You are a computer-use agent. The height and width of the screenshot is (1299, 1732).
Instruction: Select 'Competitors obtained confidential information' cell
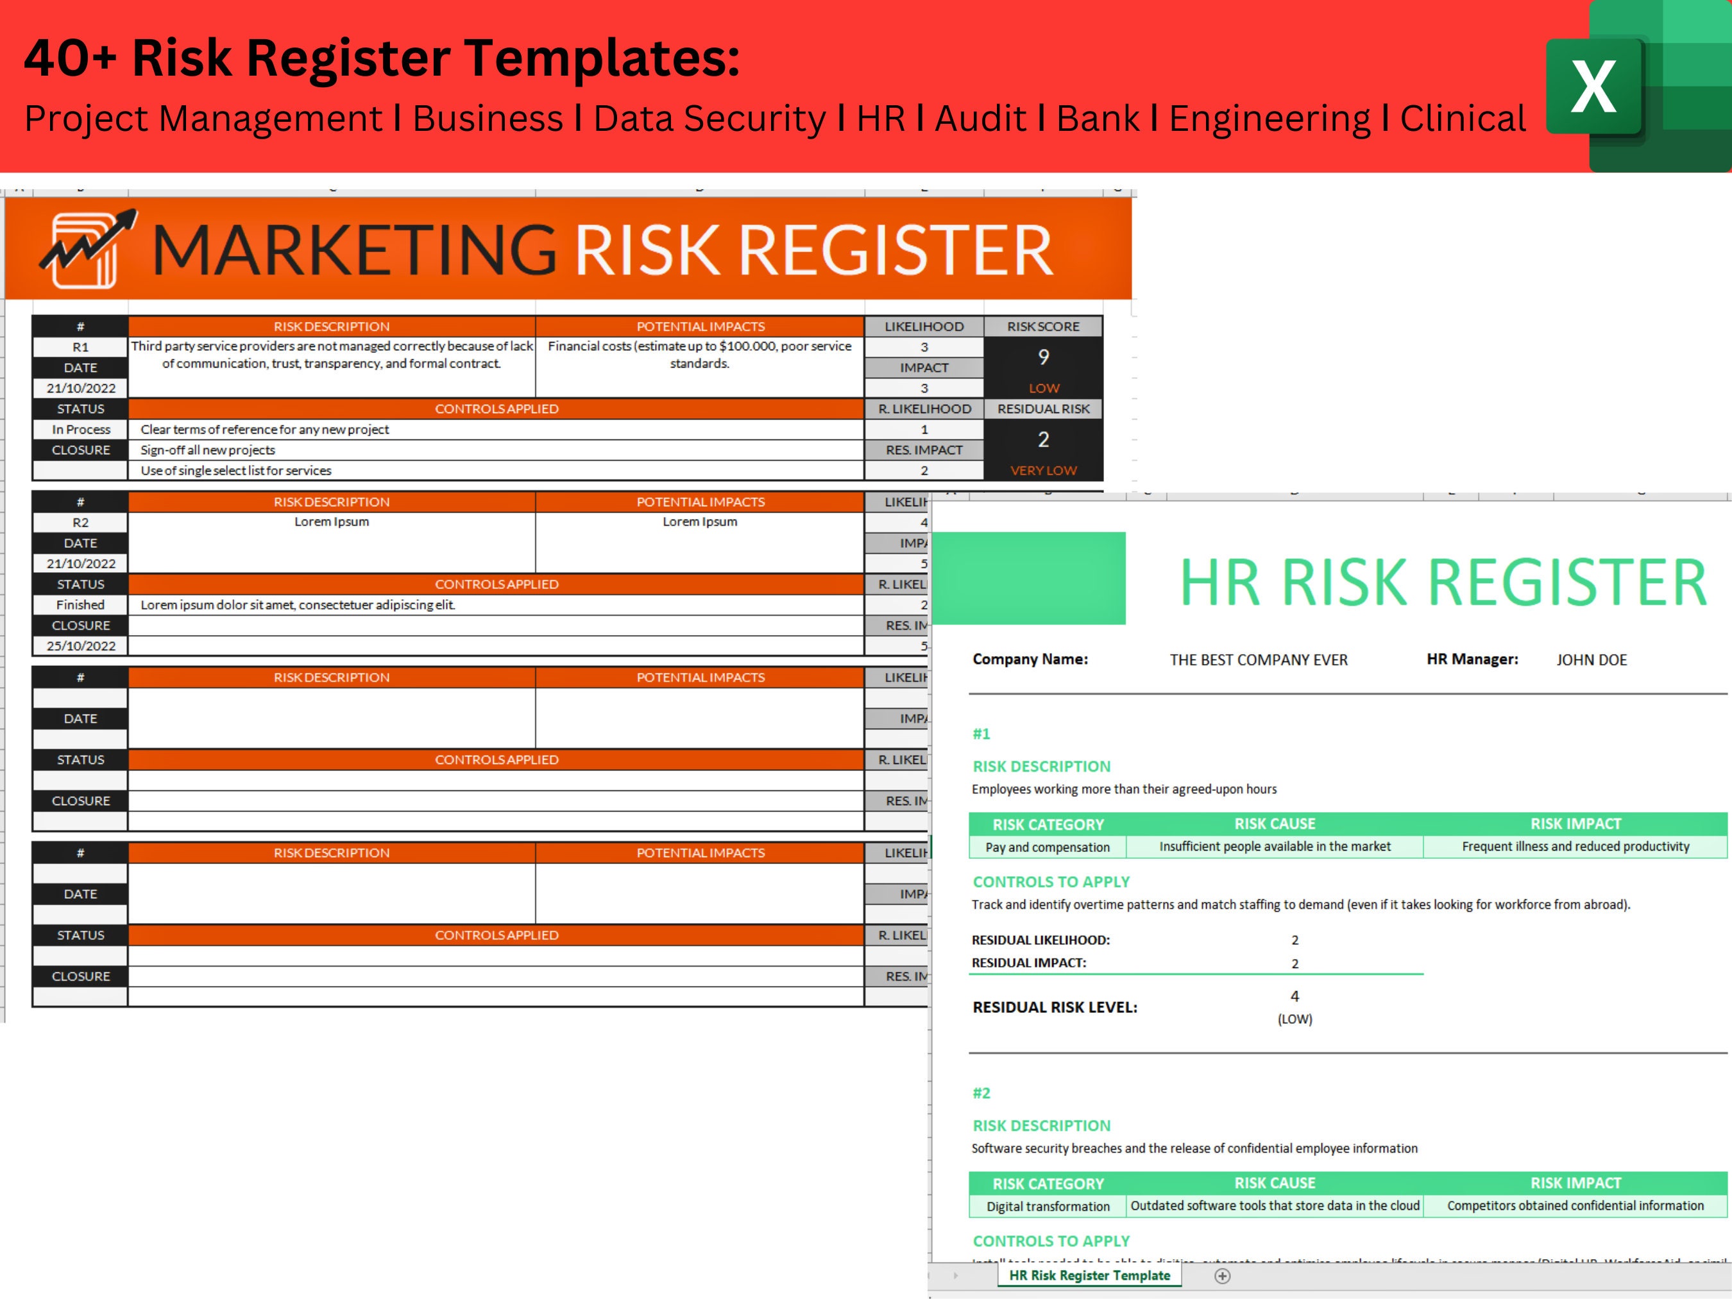[1575, 1207]
